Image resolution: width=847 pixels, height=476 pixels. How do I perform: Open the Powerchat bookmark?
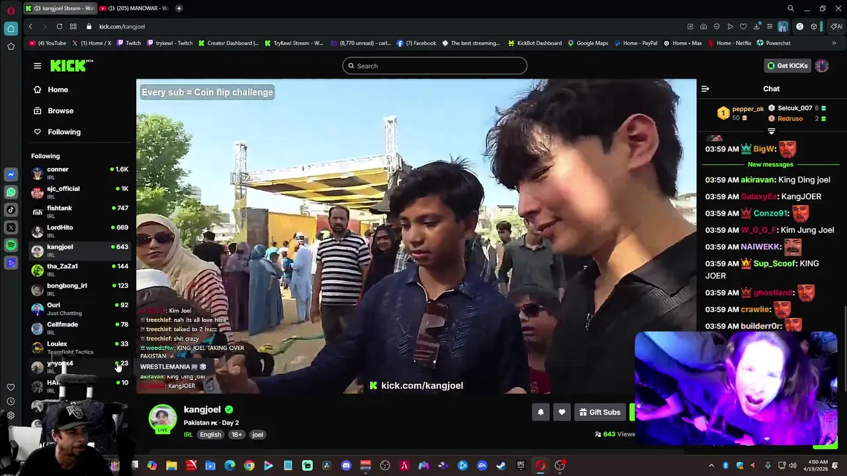coord(773,43)
